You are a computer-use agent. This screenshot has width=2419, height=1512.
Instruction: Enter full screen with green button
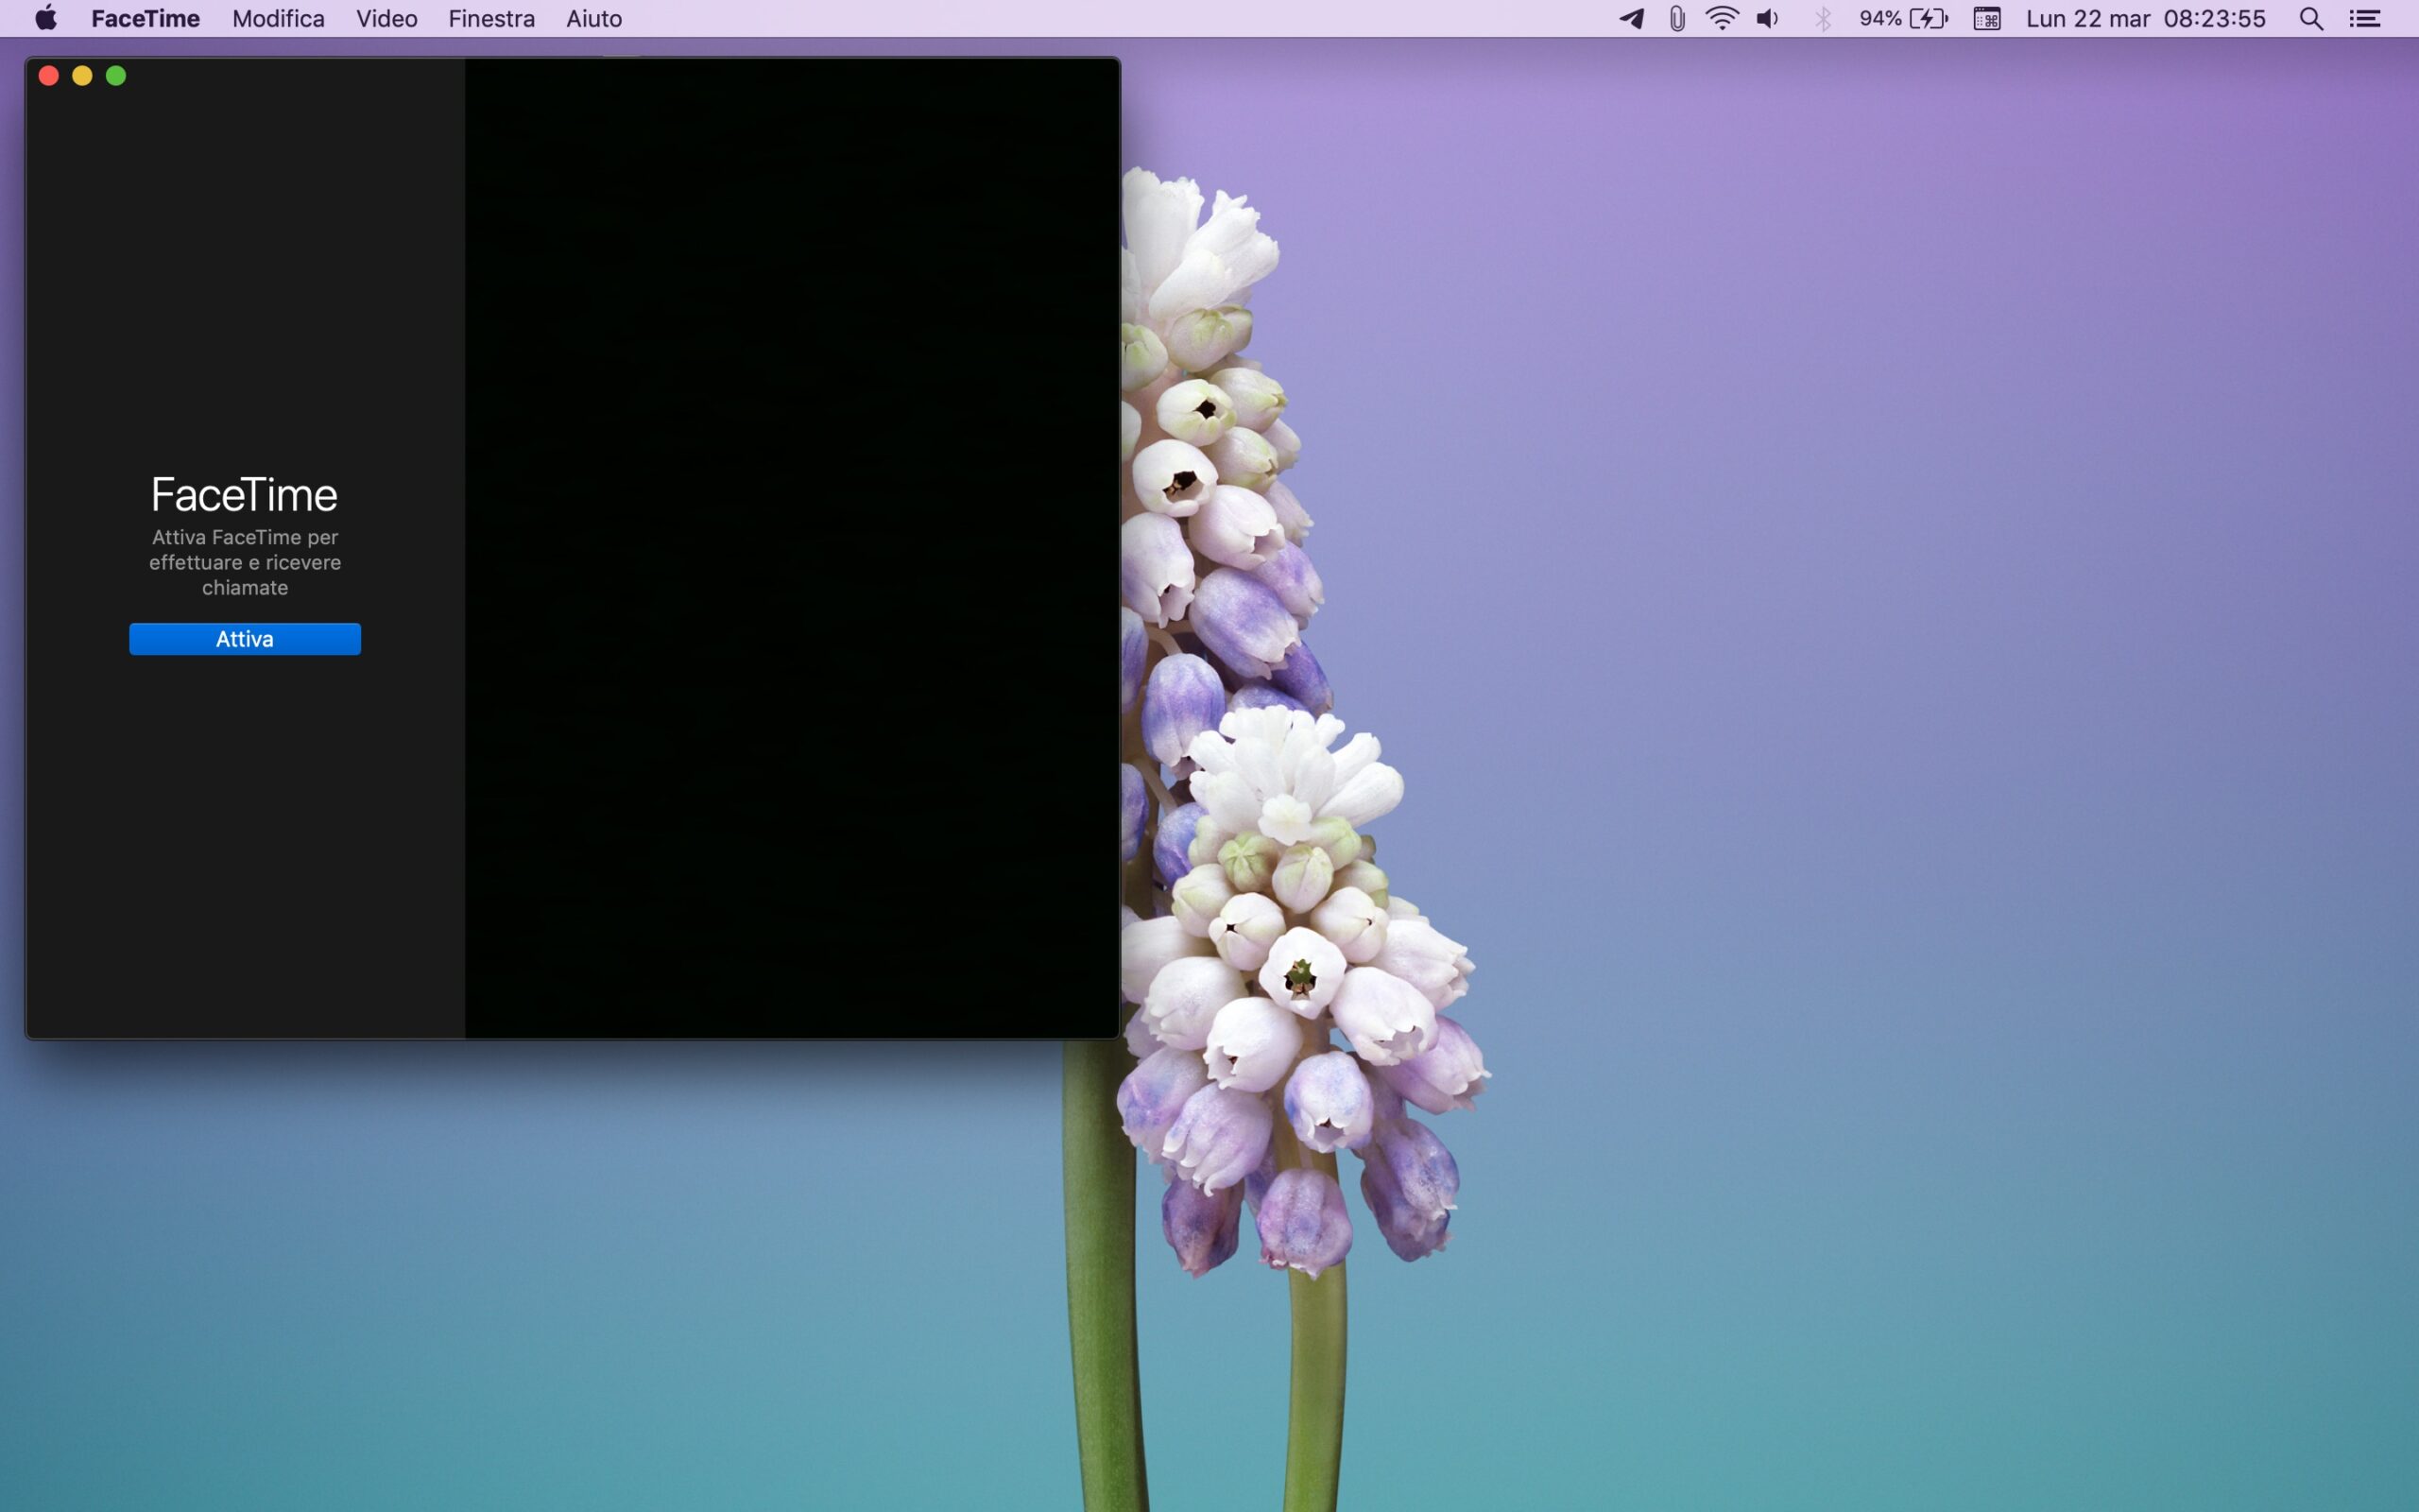(x=116, y=76)
